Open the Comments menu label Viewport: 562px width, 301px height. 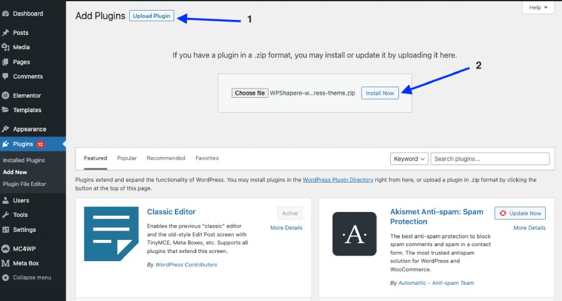click(x=28, y=76)
